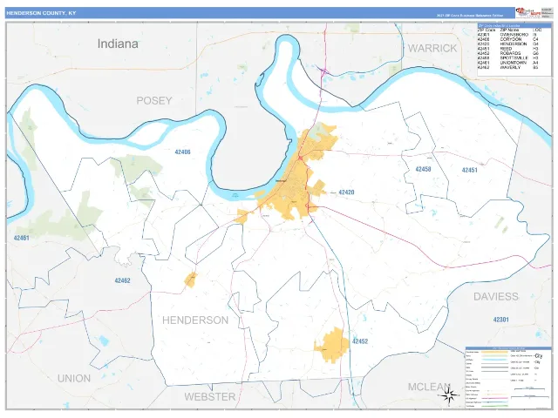Click SPOTTSVILLE row in ZIP index table
Image resolution: width=558 pixels, height=418 pixels.
509,58
